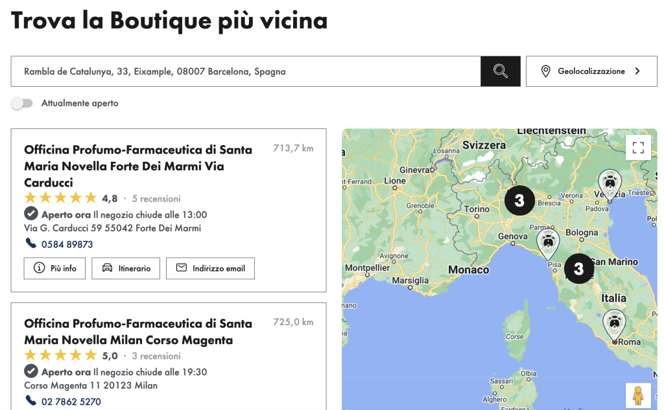Open the Milan Corso Magenta boutique title

(138, 332)
